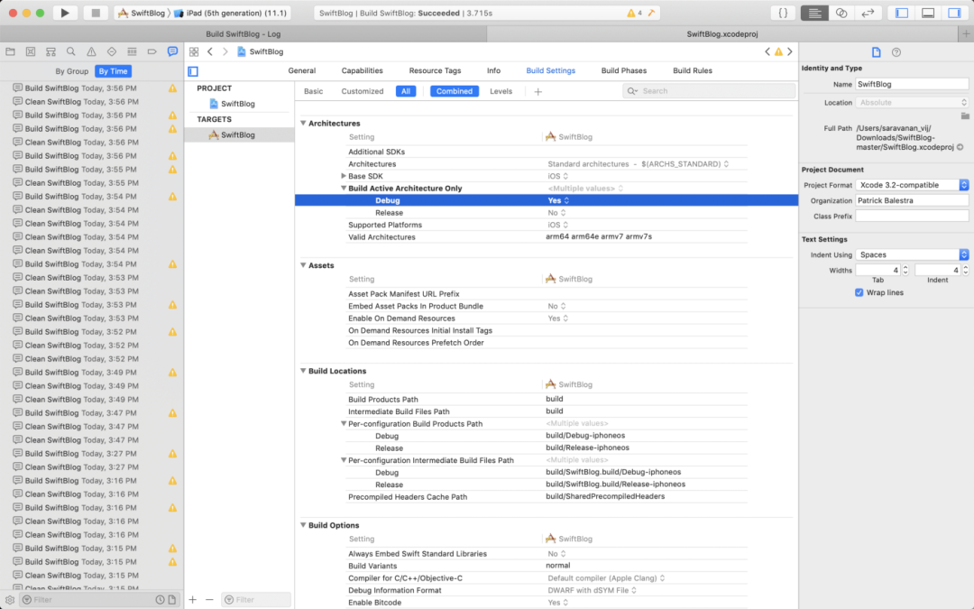Select SwiftBlog under PROJECT
The height and width of the screenshot is (609, 974).
(239, 104)
